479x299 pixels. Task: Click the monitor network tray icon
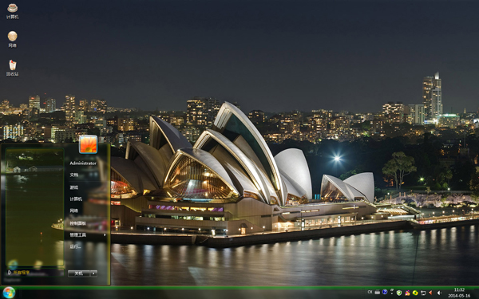point(423,293)
